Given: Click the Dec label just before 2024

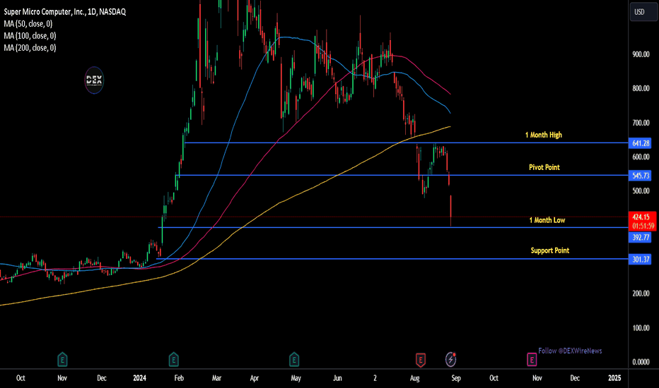Looking at the screenshot, I should pyautogui.click(x=102, y=378).
